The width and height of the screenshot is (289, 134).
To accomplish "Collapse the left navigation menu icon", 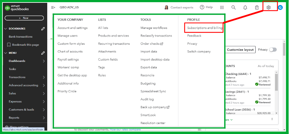I will coord(53,7).
